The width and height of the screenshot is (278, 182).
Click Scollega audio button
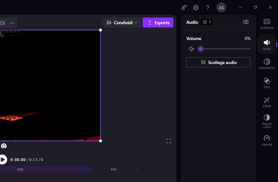(x=218, y=62)
